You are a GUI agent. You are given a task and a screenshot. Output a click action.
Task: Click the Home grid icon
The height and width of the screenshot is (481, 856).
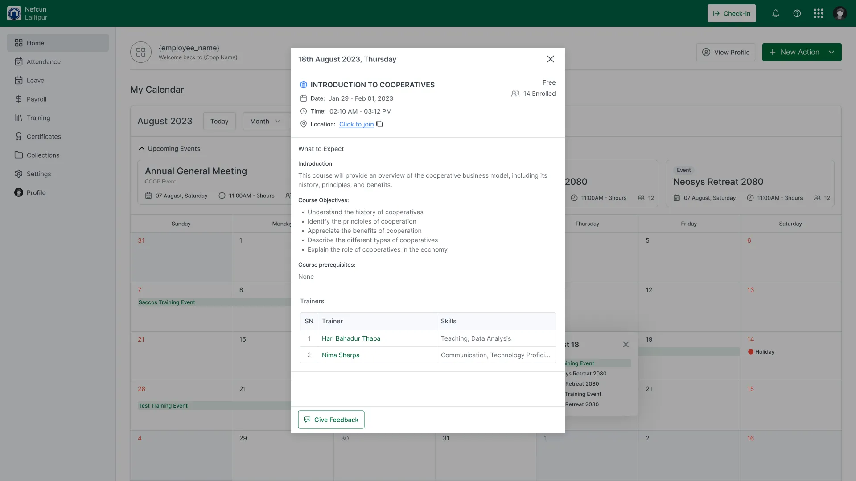tap(19, 43)
